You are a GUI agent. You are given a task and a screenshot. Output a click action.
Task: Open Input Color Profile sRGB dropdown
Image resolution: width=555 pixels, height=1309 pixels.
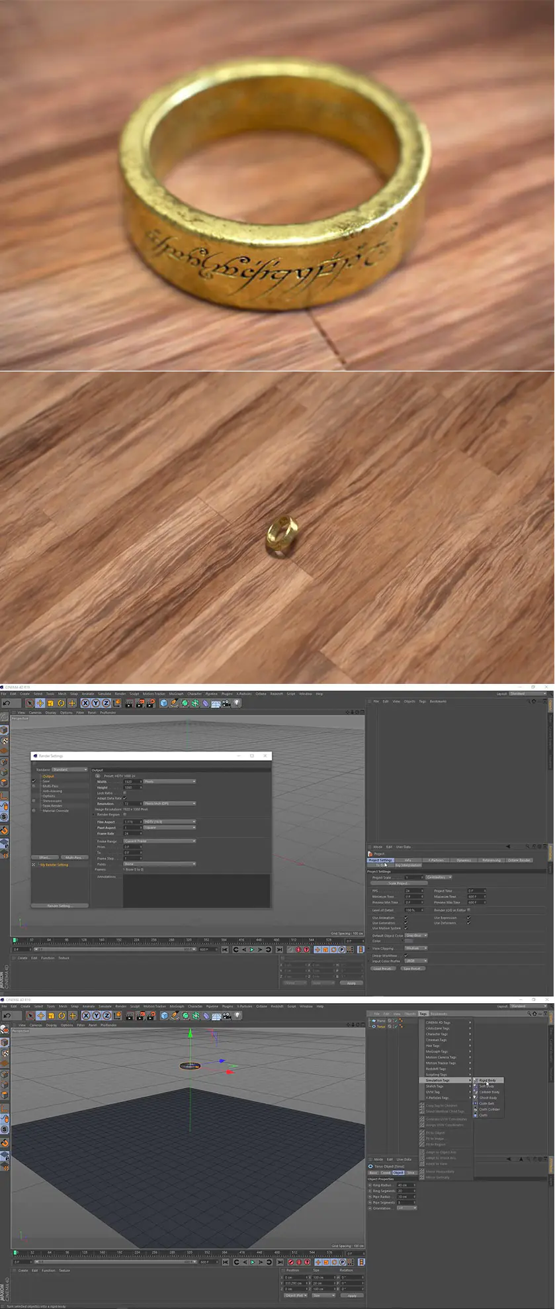[416, 961]
